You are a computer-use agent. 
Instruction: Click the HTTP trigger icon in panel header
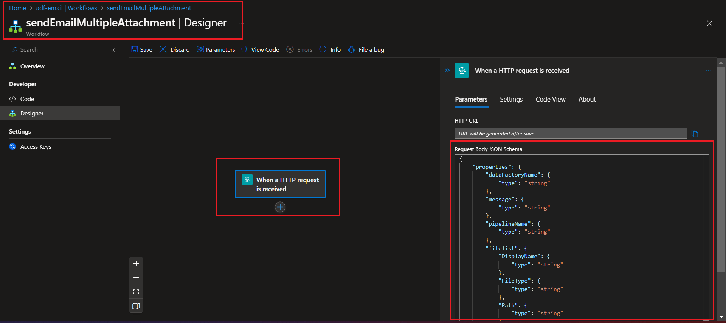click(x=462, y=71)
